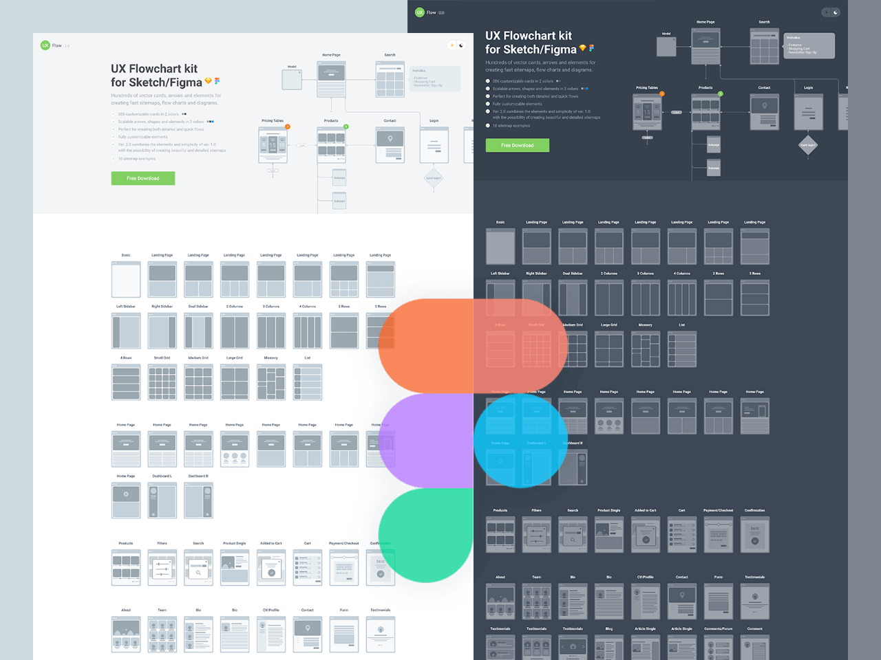Click the Form card in the light grid
The width and height of the screenshot is (881, 660).
pos(344,635)
